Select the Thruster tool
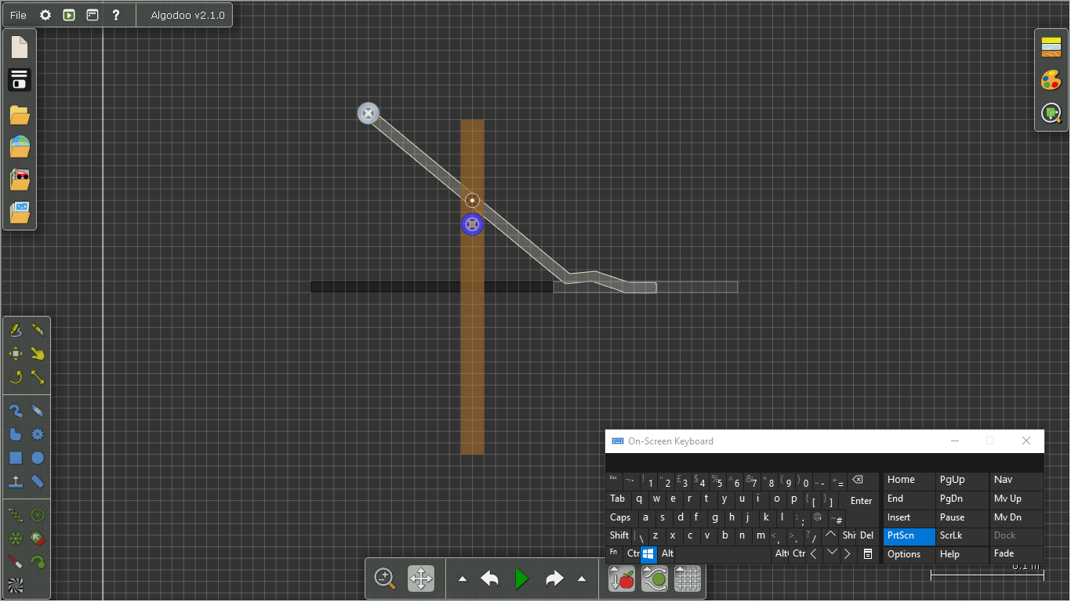This screenshot has height=602, width=1071. 38,539
